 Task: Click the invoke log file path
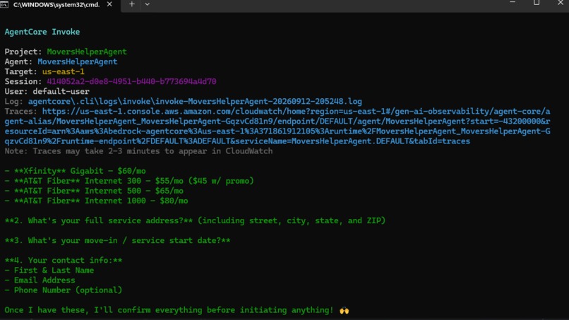point(195,101)
